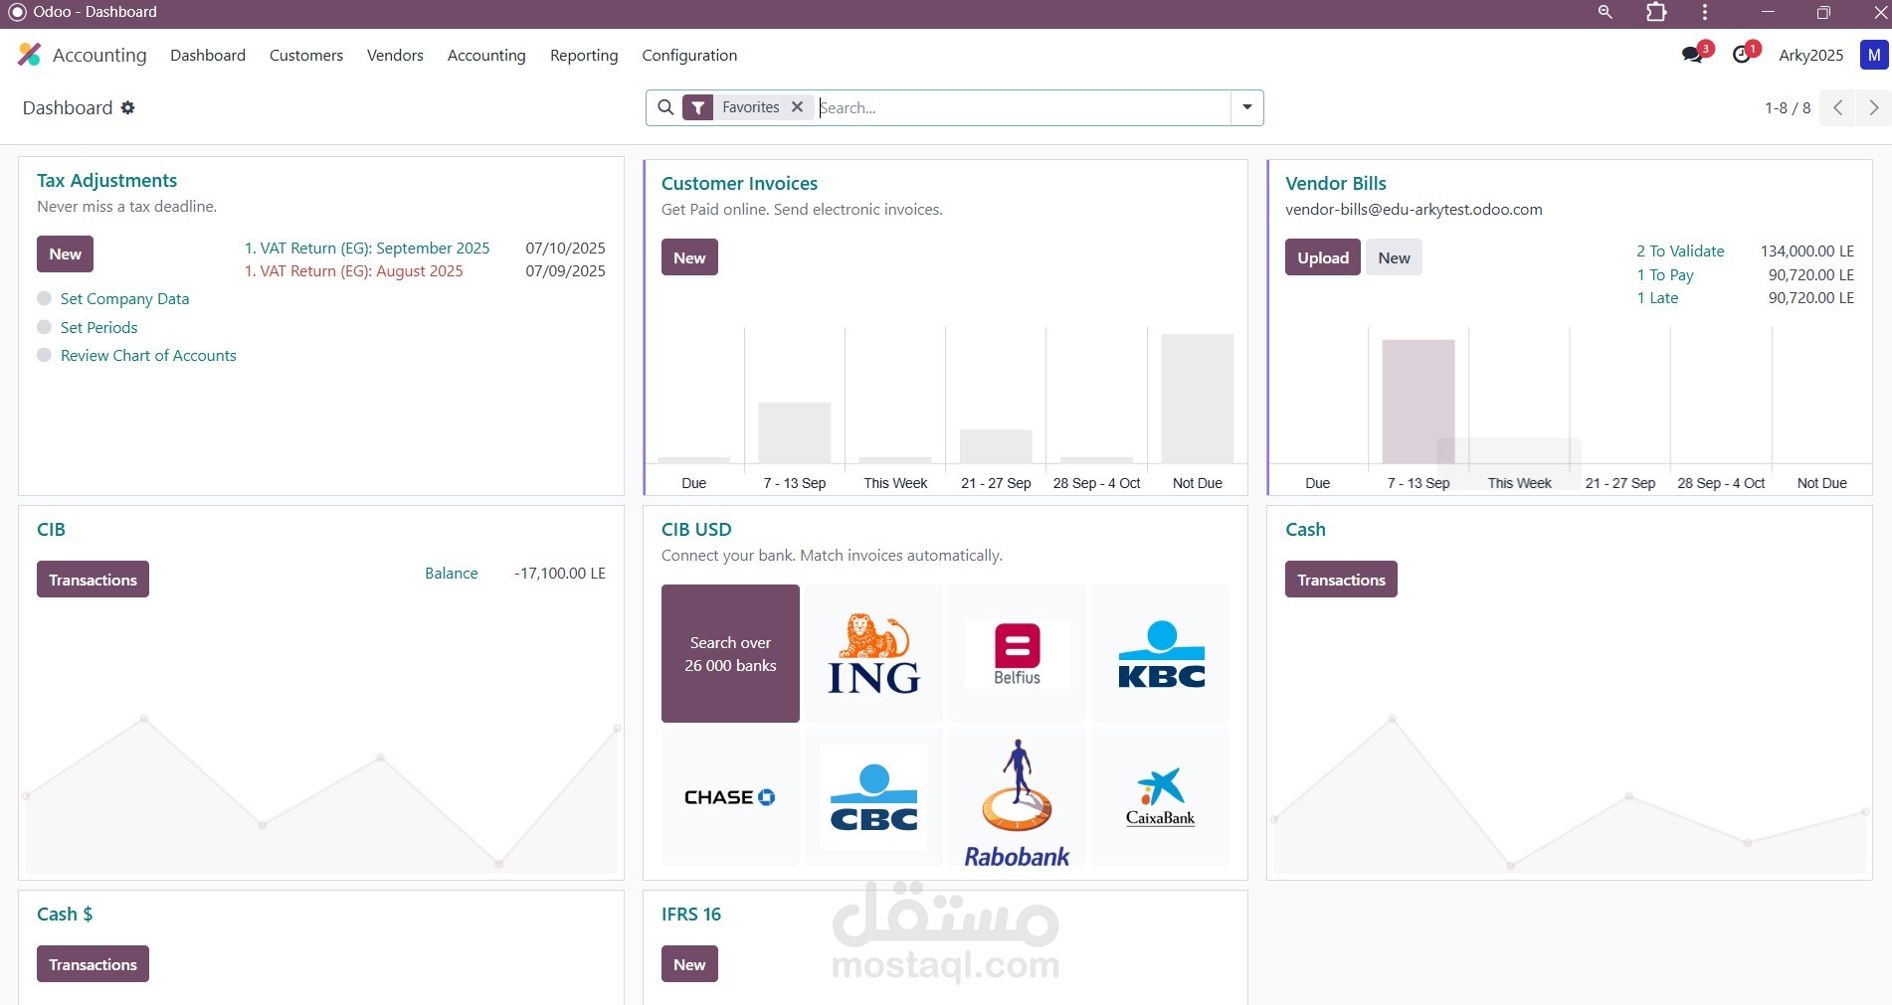
Task: Open the activities clock icon
Action: pos(1742,55)
